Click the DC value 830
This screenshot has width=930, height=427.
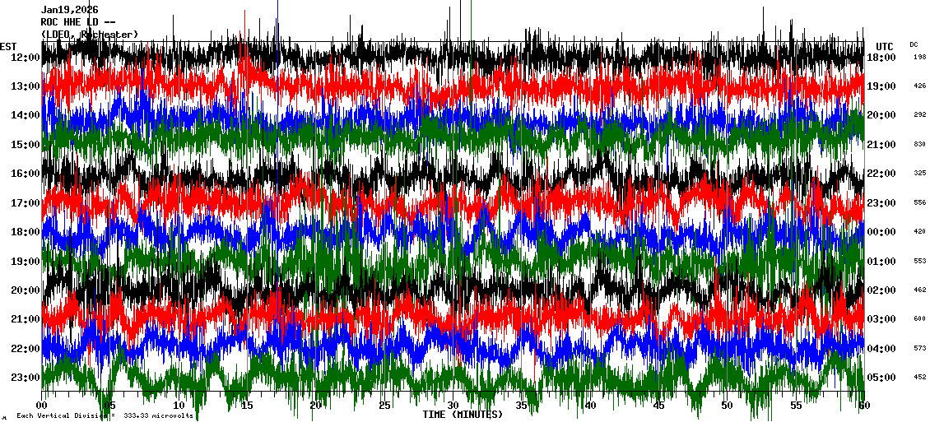coord(920,144)
